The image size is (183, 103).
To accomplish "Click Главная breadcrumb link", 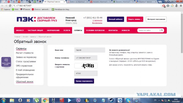I will tap(17, 37).
